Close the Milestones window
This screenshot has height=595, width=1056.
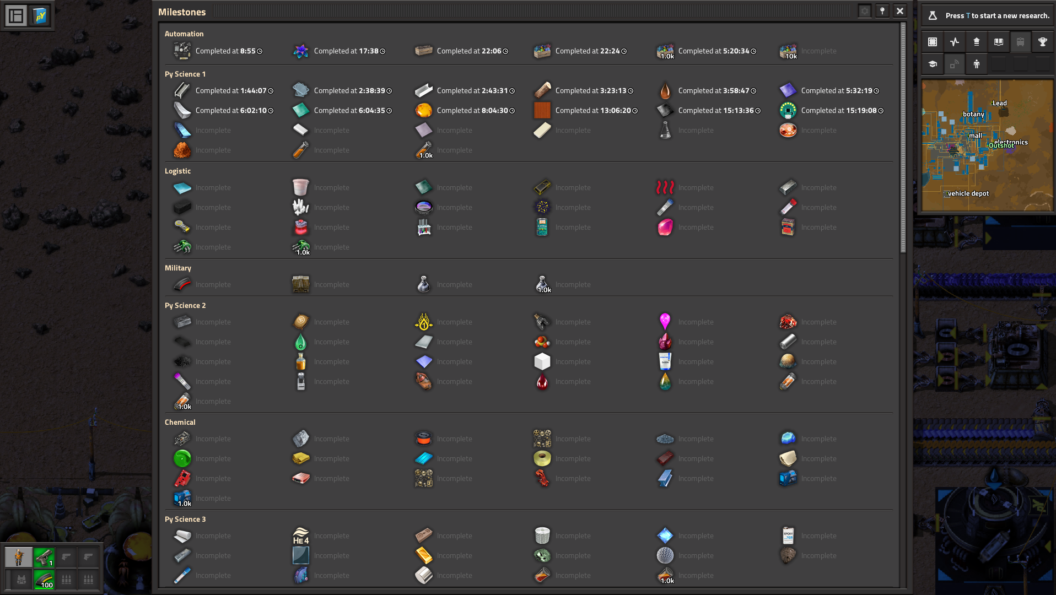pyautogui.click(x=900, y=11)
